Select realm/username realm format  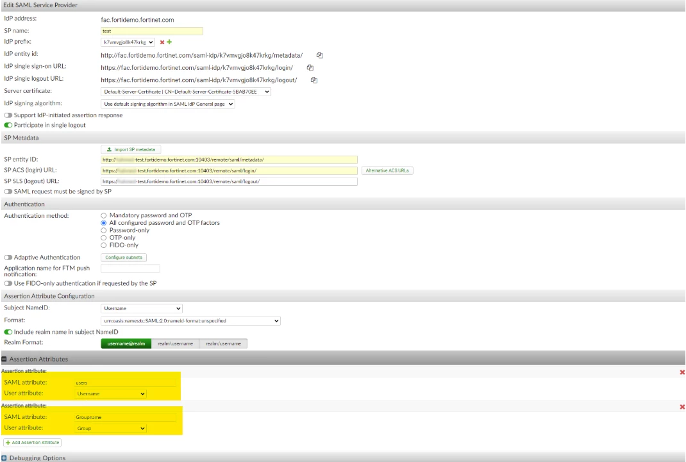click(x=224, y=343)
